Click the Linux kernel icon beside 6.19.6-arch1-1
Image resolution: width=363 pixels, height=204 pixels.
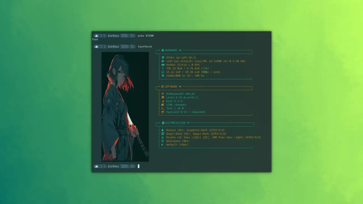tap(162, 97)
